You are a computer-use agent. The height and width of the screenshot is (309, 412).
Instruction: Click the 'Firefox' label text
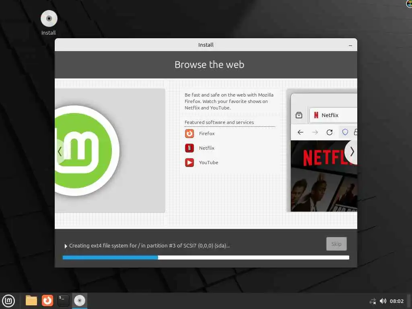click(x=207, y=134)
